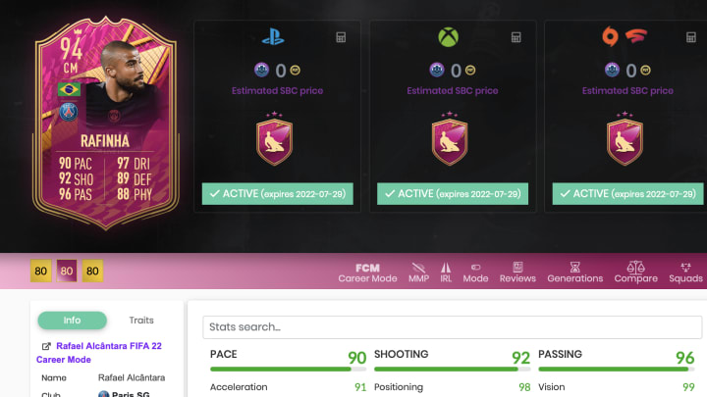Open the Mode section
707x397 pixels.
point(475,273)
